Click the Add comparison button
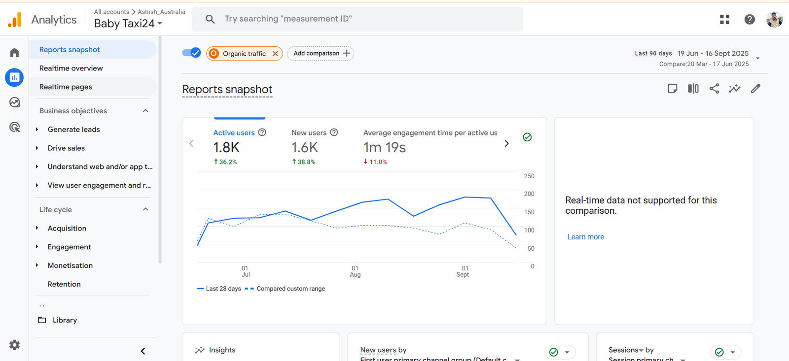The width and height of the screenshot is (789, 361). pos(321,53)
